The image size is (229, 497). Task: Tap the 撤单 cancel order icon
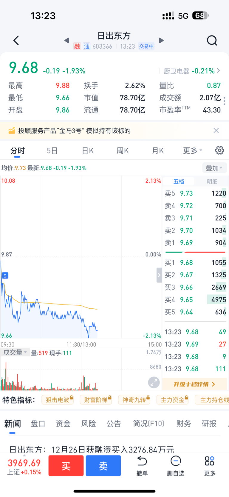point(142,461)
